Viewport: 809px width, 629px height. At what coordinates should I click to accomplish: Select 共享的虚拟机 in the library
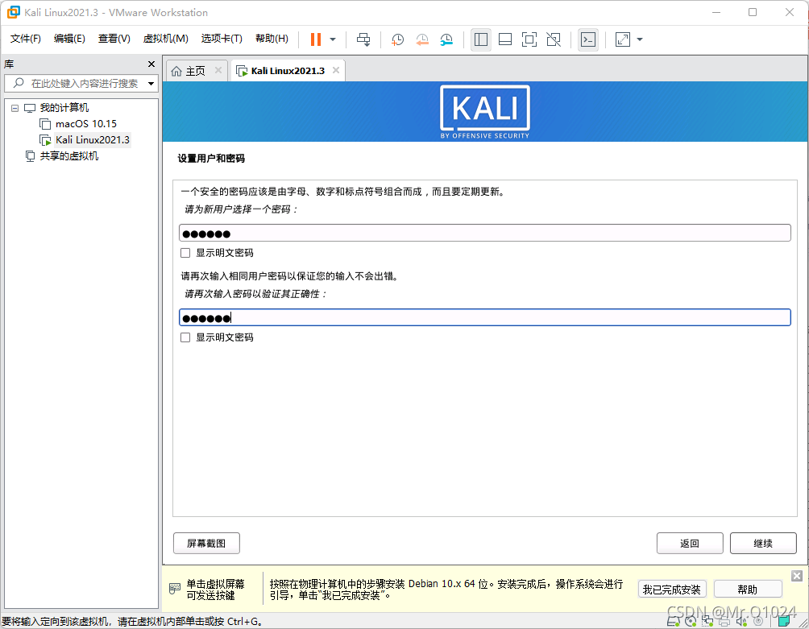tap(69, 155)
